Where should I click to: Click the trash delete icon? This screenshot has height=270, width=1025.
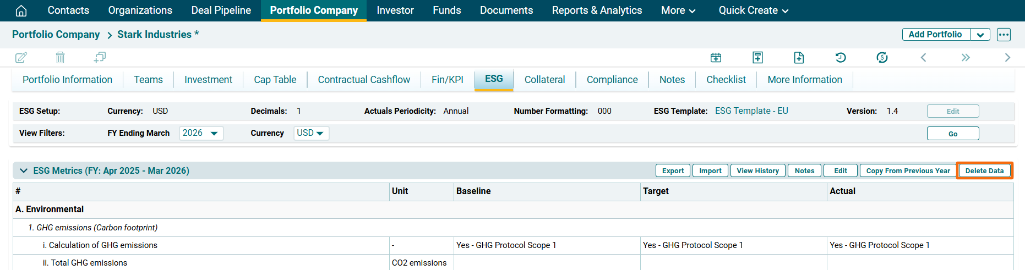pyautogui.click(x=61, y=58)
